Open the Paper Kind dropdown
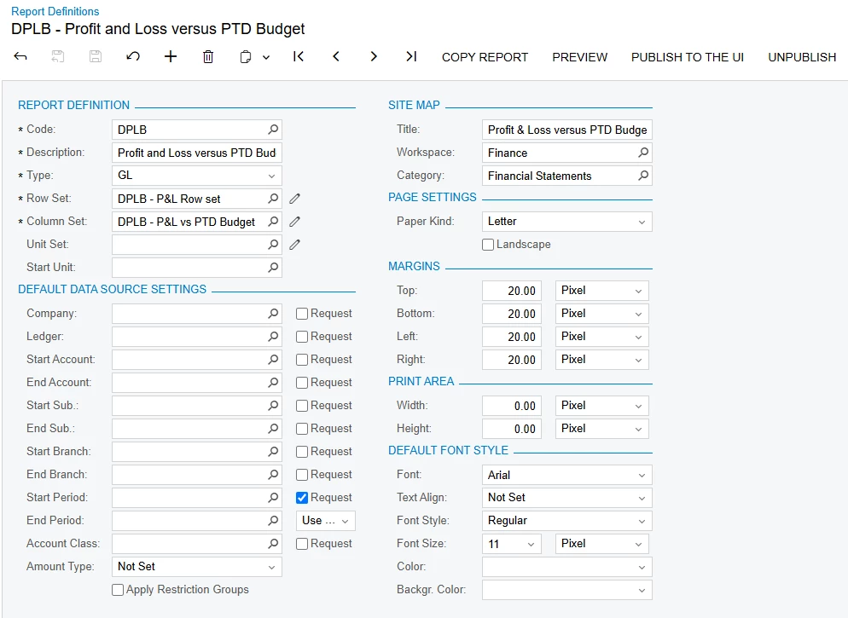The height and width of the screenshot is (618, 848). (566, 222)
